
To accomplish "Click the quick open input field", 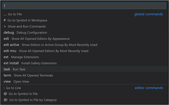I will click(x=84, y=6).
